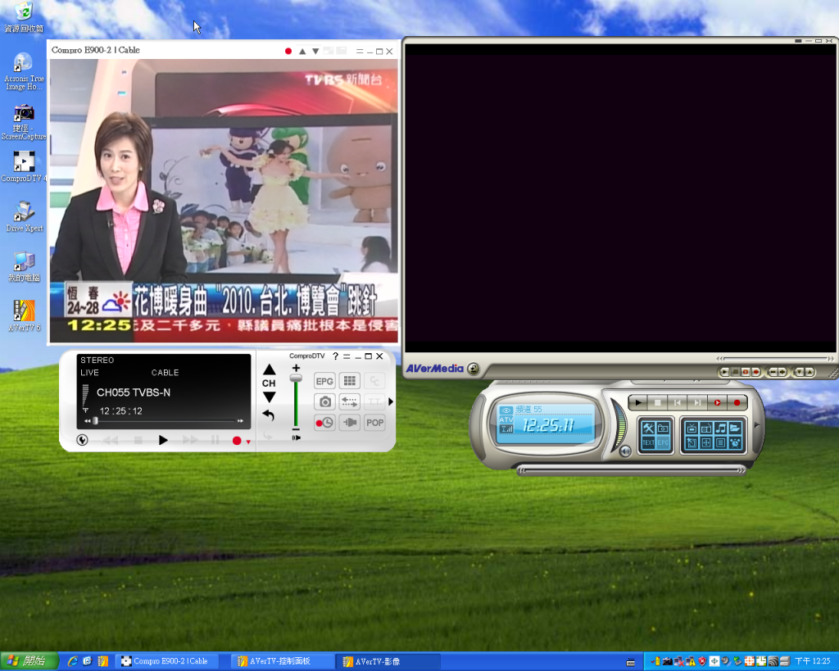
Task: Click the AVerMedia round logo button
Action: (x=473, y=369)
